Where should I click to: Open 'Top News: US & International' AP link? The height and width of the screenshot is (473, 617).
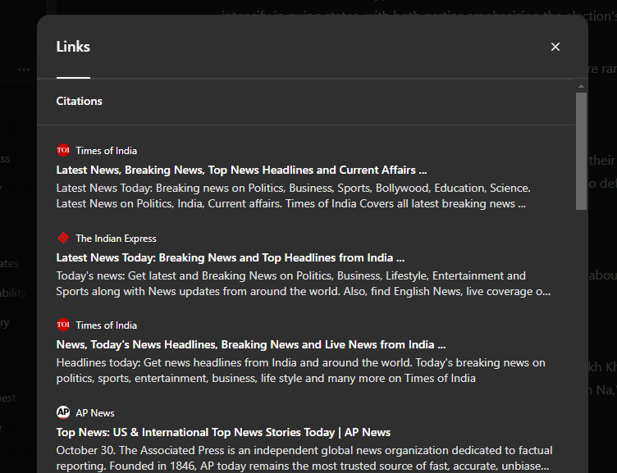click(x=223, y=432)
